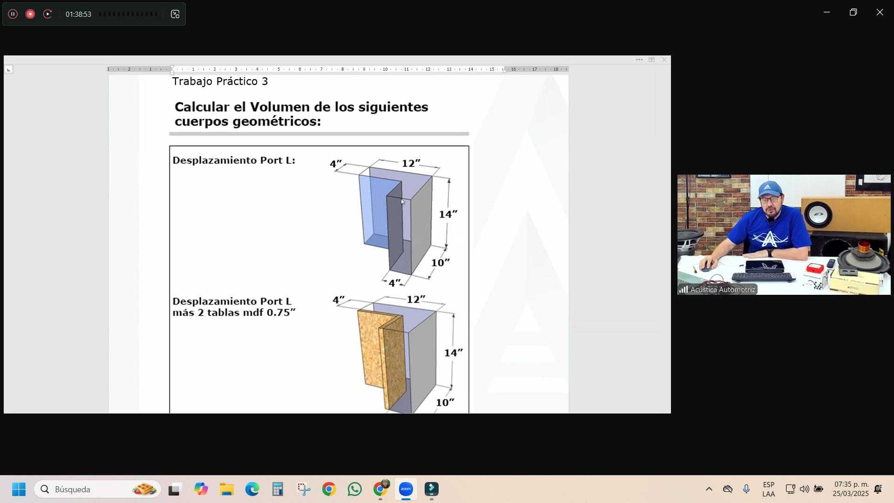The image size is (894, 503).
Task: Pause the screen recording
Action: click(x=13, y=14)
